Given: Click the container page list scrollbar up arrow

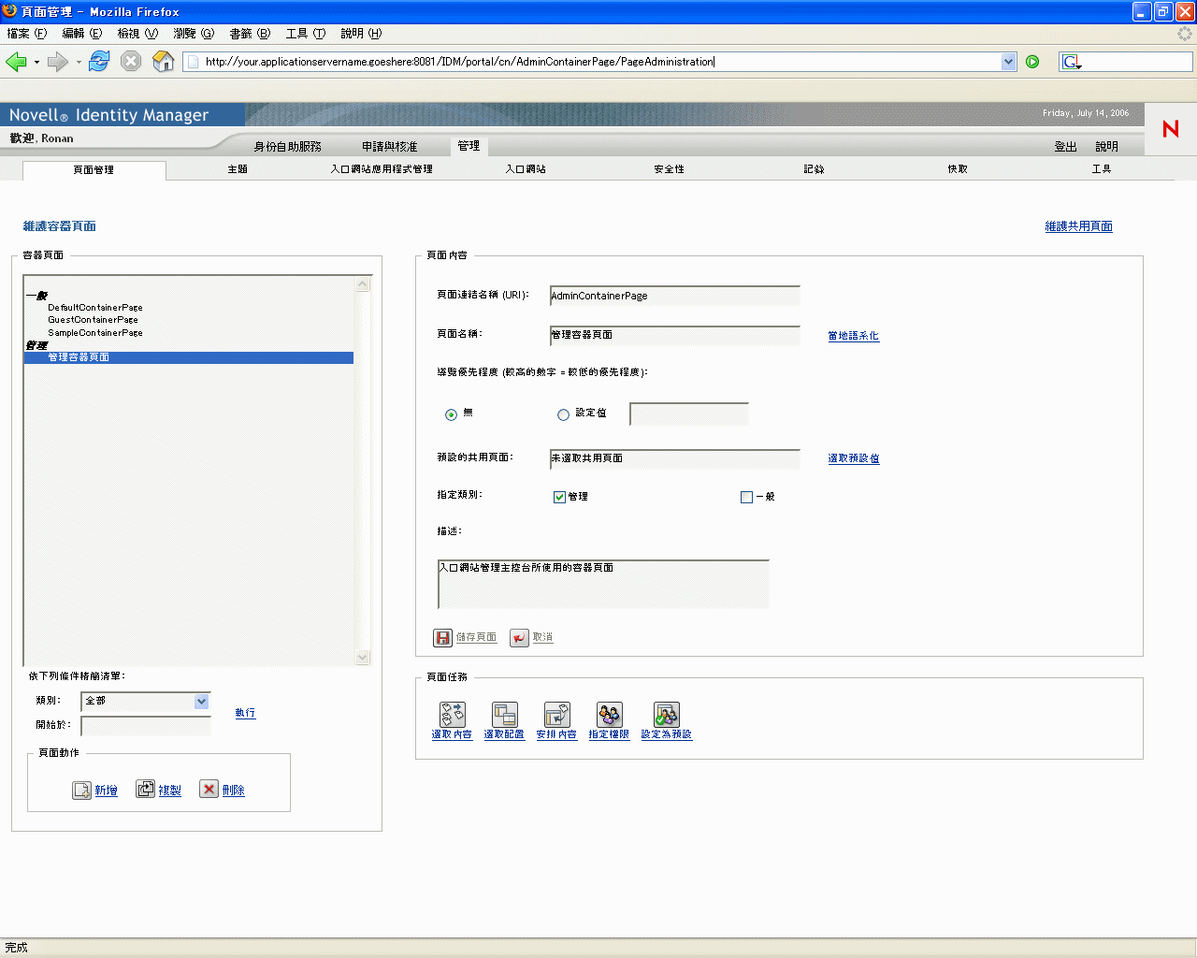Looking at the screenshot, I should pyautogui.click(x=364, y=284).
